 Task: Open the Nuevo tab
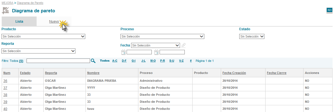tap(54, 22)
